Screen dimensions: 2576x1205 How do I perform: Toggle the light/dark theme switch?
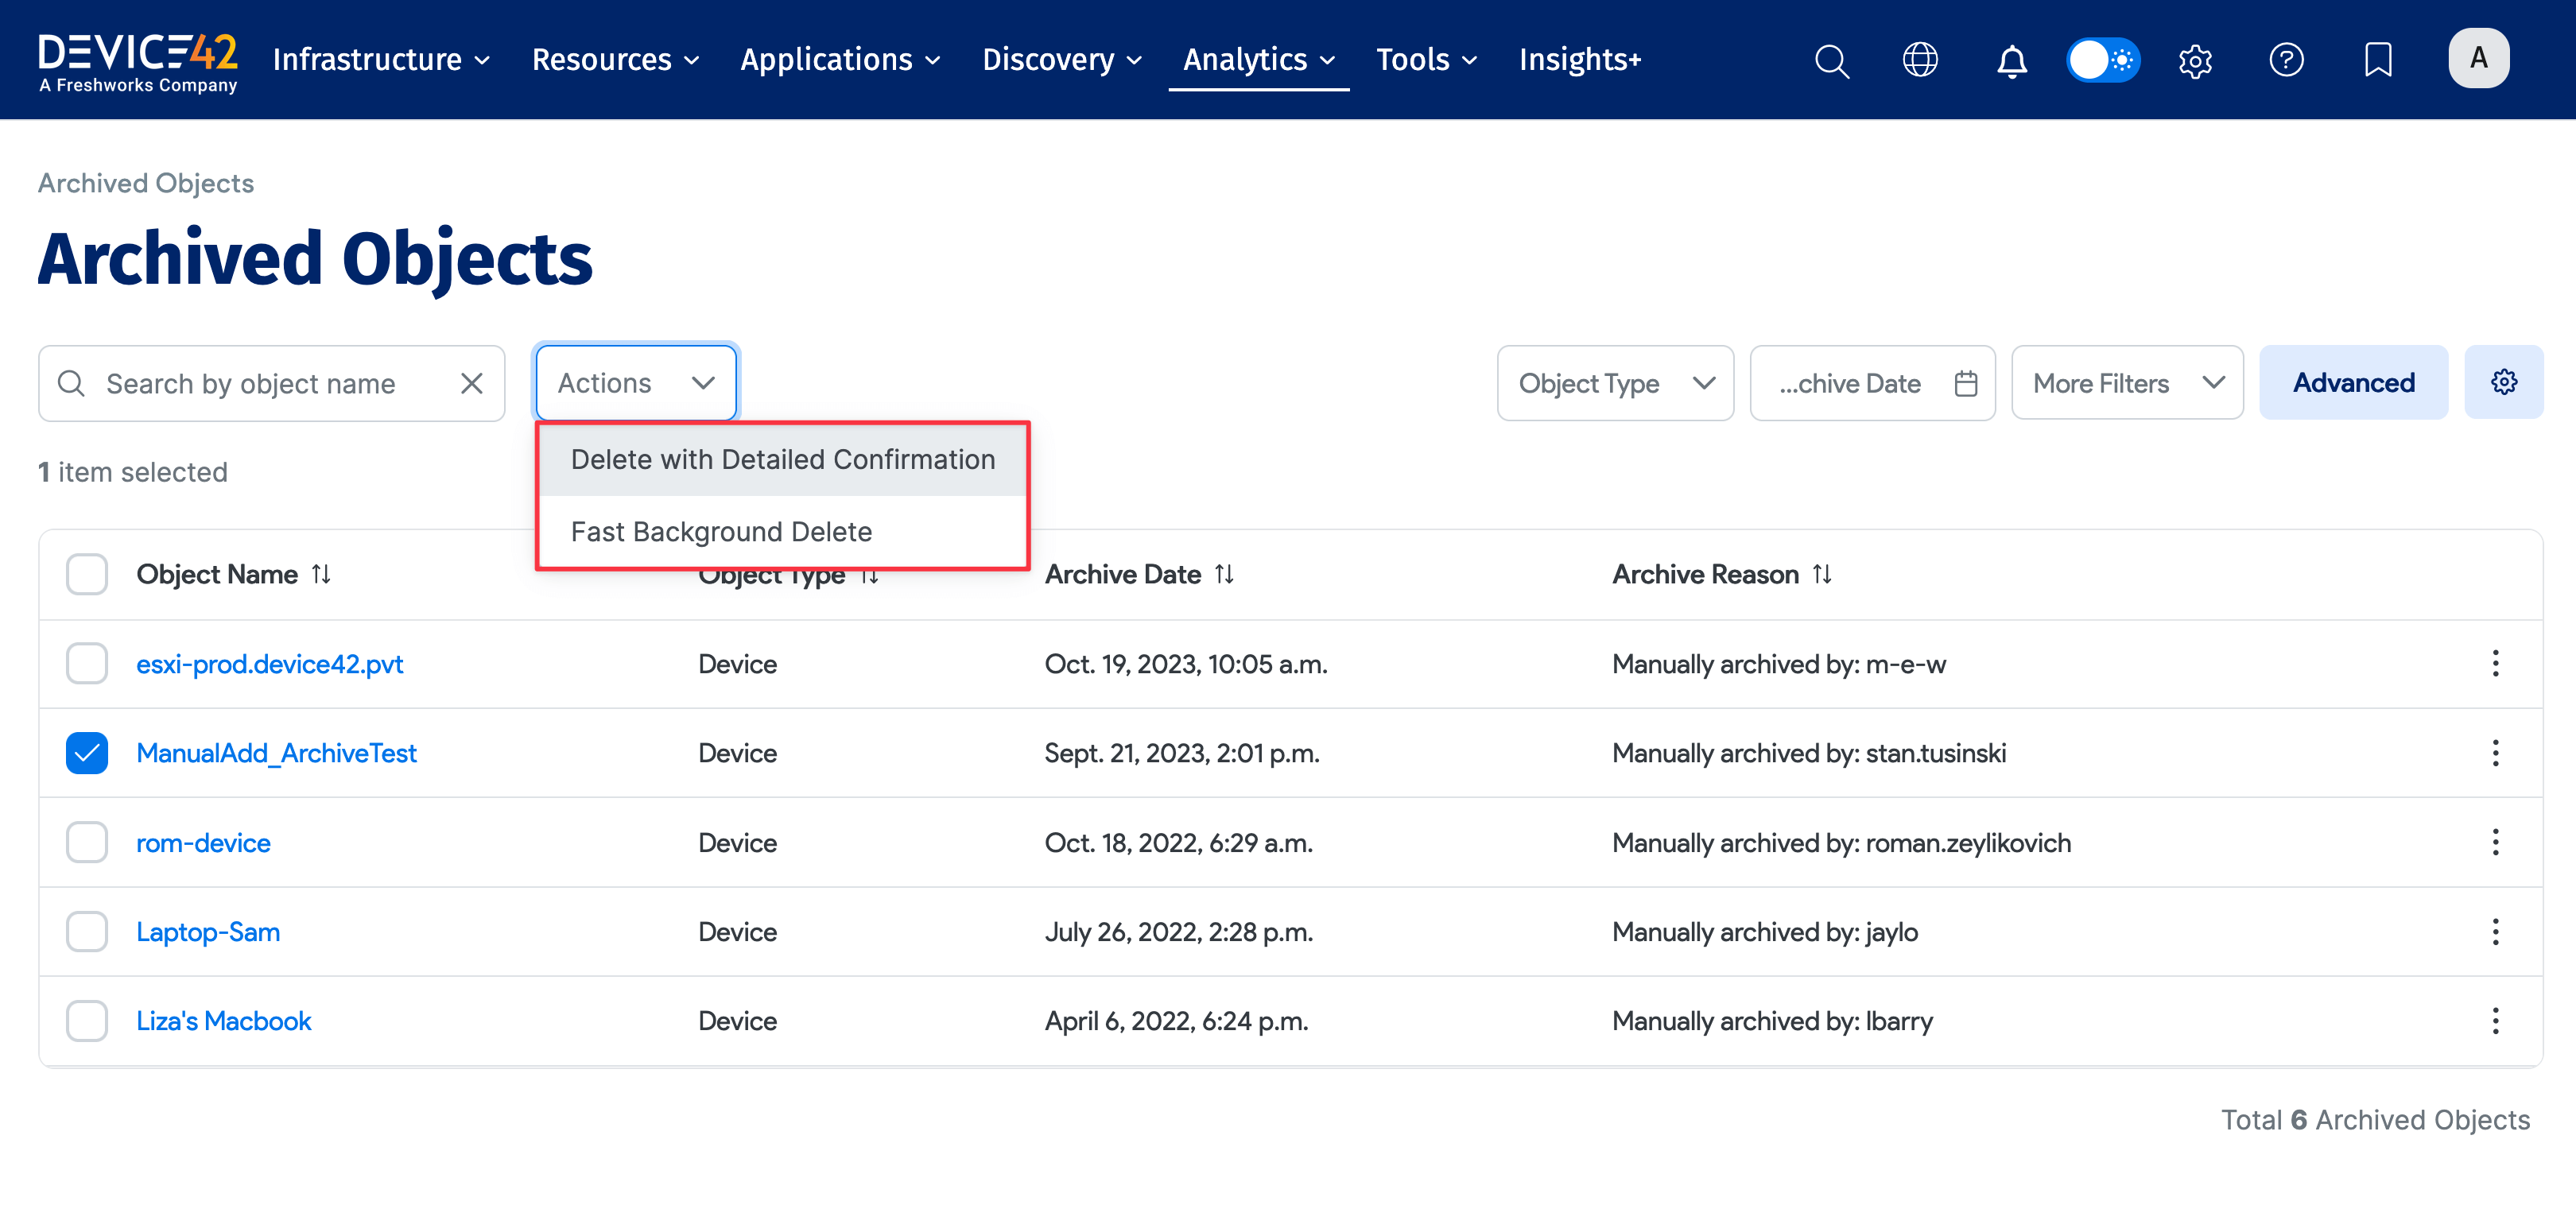point(2103,60)
